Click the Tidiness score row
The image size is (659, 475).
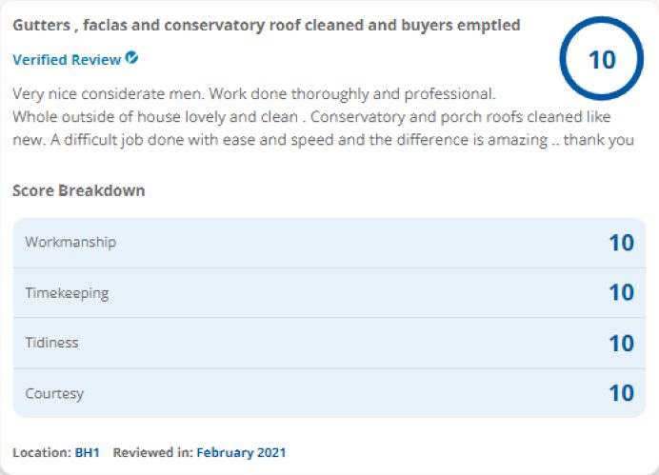[x=329, y=343]
